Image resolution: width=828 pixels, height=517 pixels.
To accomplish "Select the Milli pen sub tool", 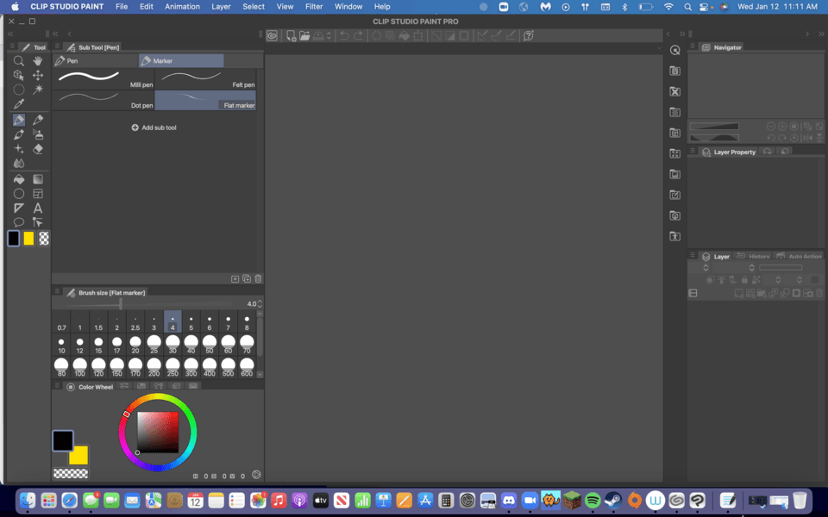I will [103, 79].
